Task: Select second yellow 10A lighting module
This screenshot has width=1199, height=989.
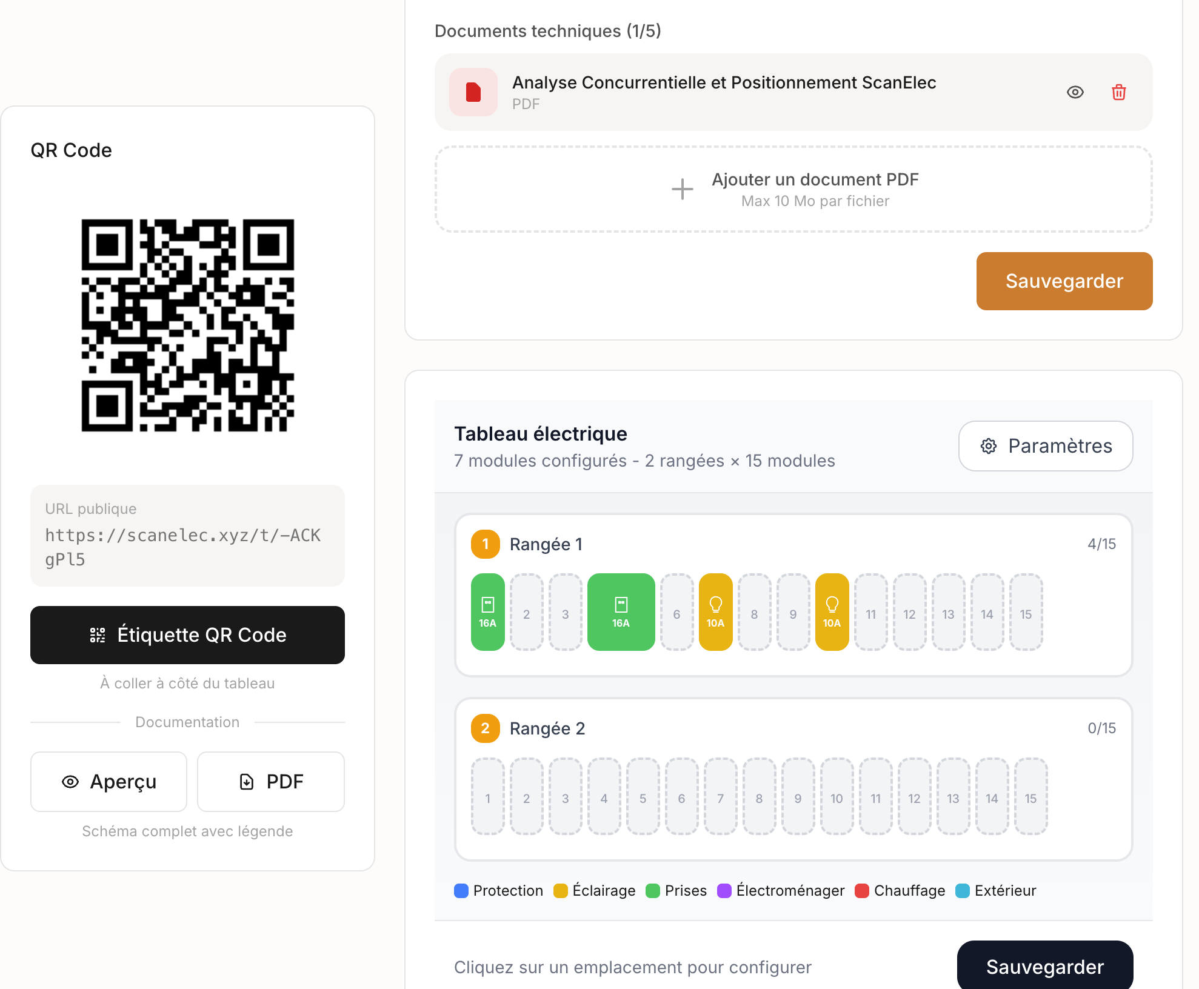Action: [832, 612]
